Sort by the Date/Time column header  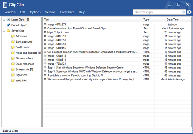[x=172, y=20]
